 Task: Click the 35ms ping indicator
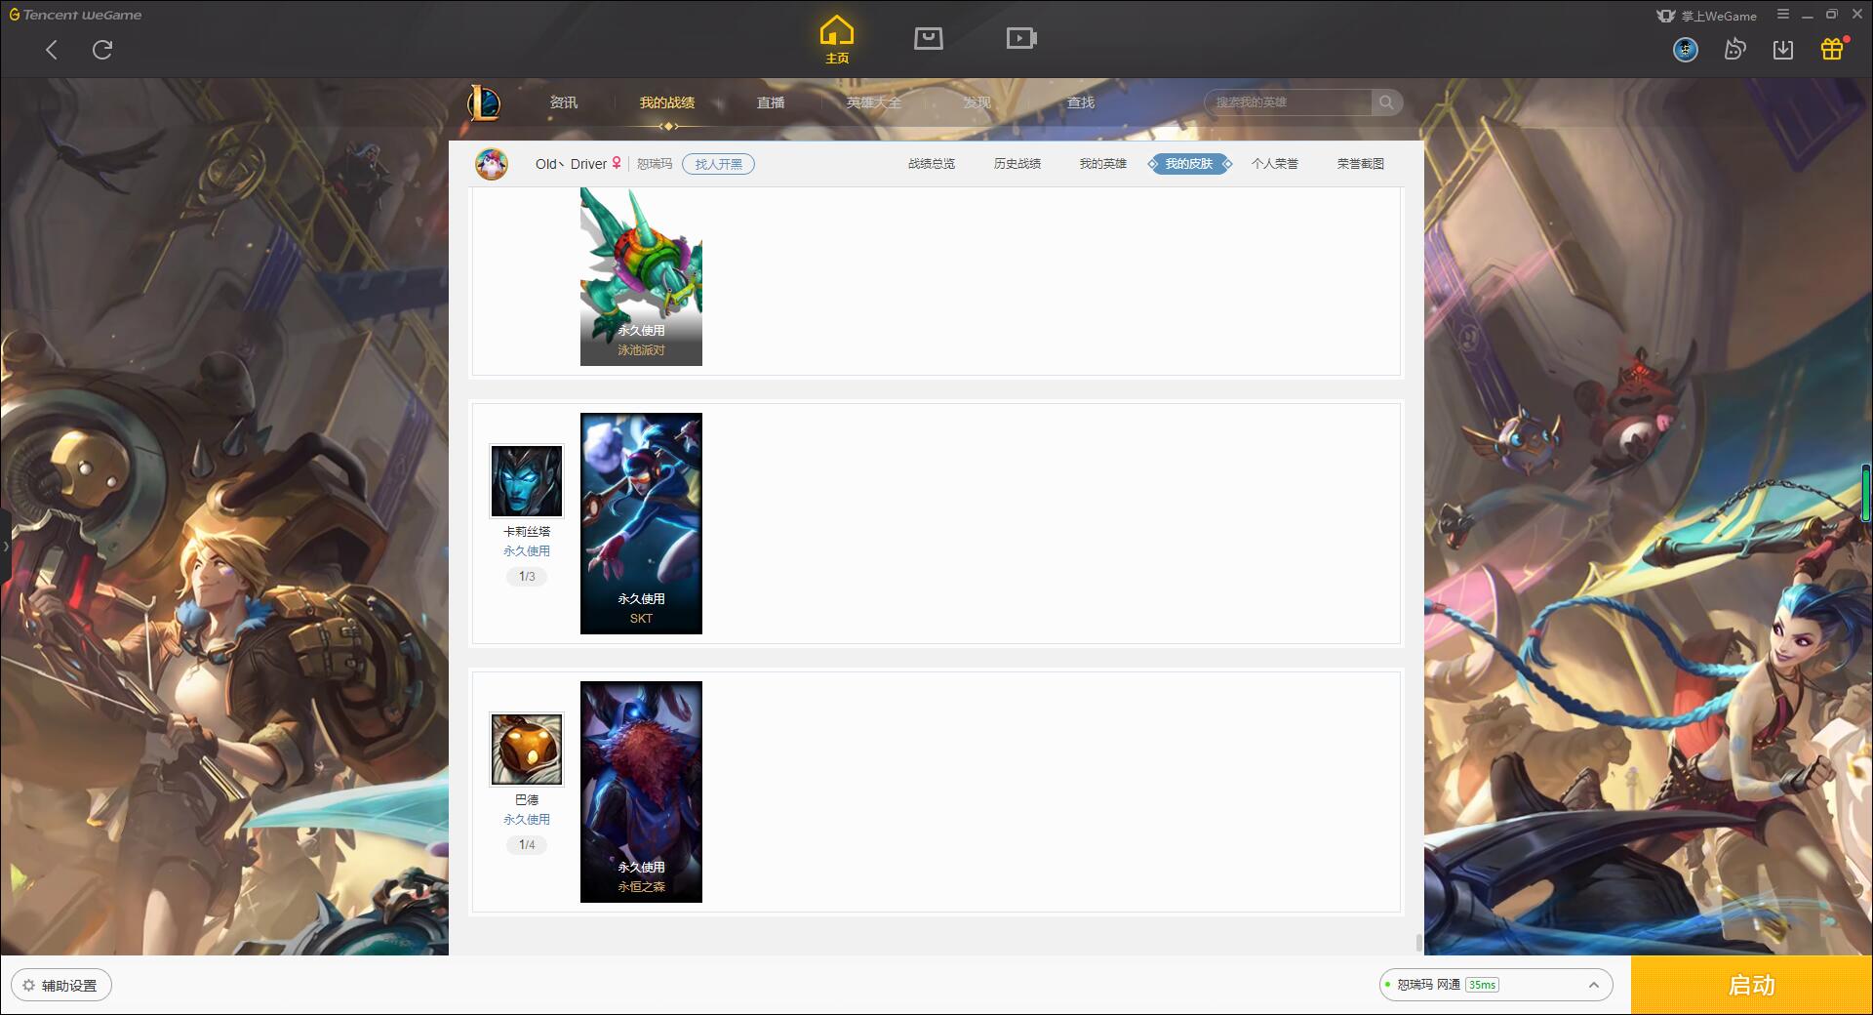[x=1482, y=985]
